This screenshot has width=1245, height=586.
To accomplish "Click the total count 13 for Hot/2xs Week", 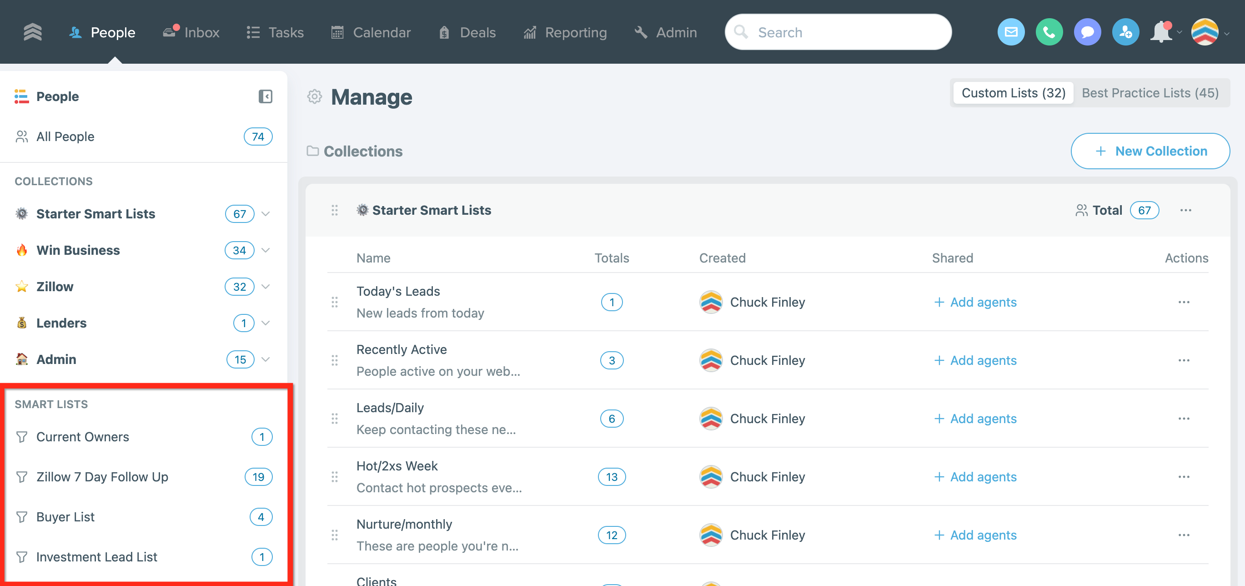I will [612, 477].
